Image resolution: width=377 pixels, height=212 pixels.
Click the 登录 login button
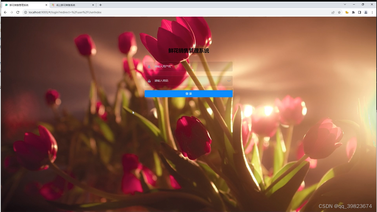(188, 93)
